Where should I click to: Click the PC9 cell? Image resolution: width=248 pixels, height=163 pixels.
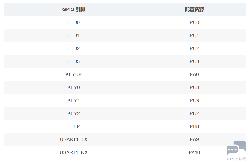pyautogui.click(x=194, y=100)
